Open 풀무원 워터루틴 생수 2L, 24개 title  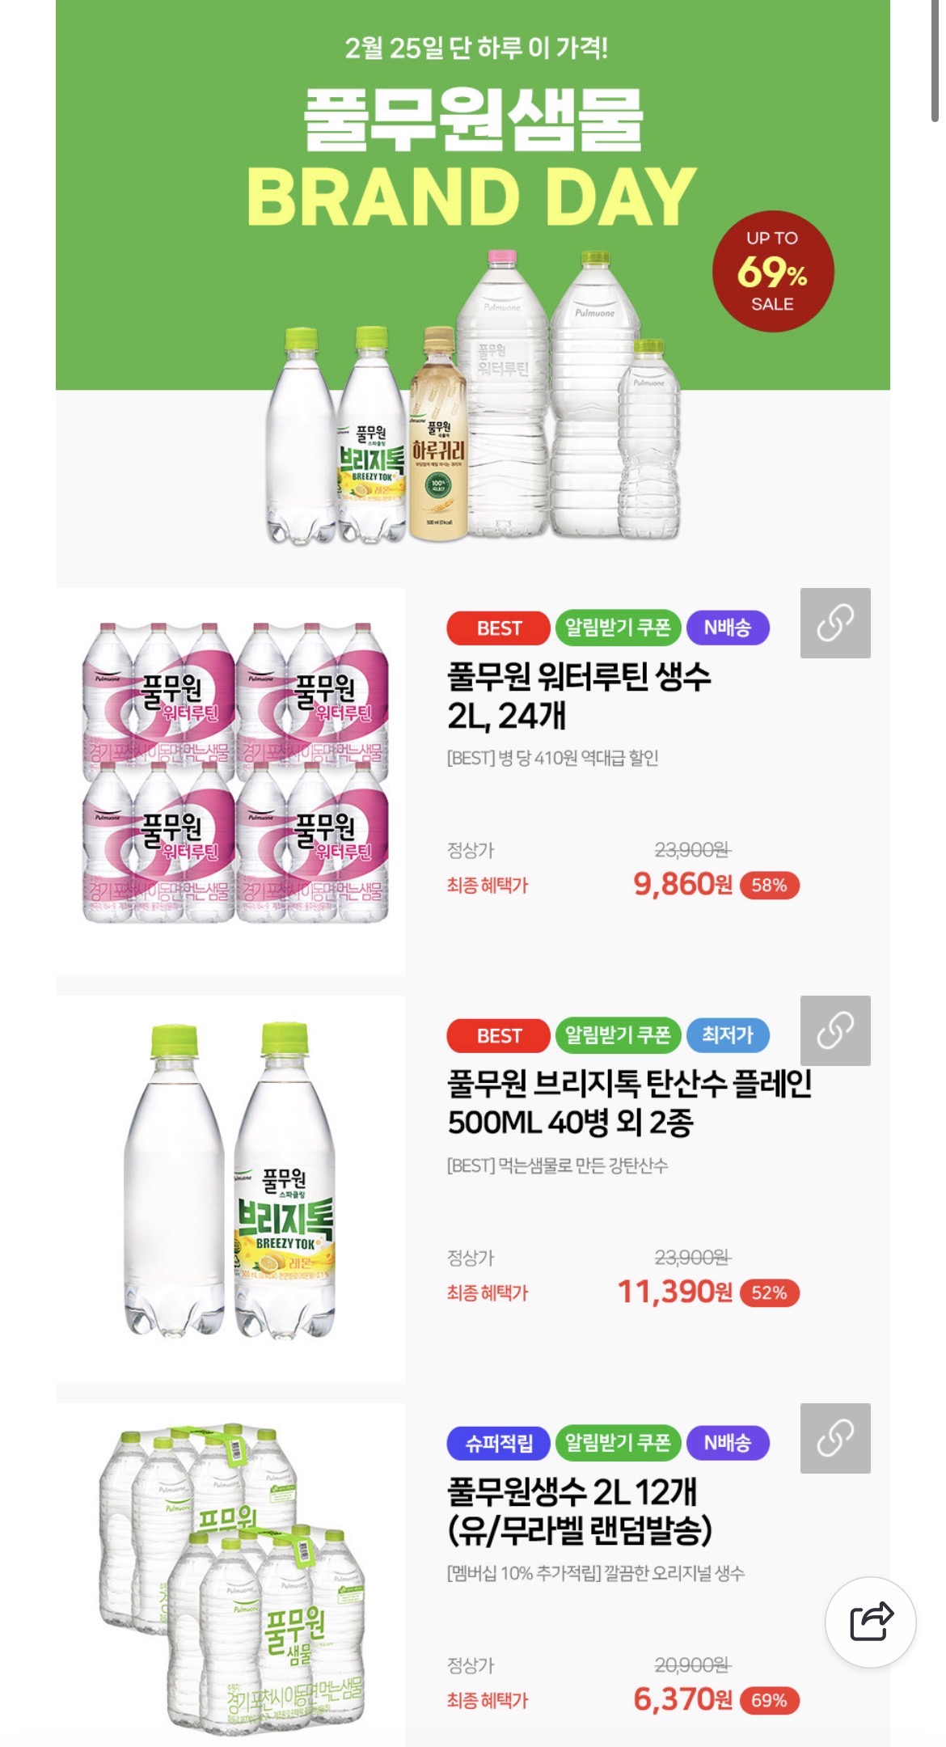pos(579,696)
